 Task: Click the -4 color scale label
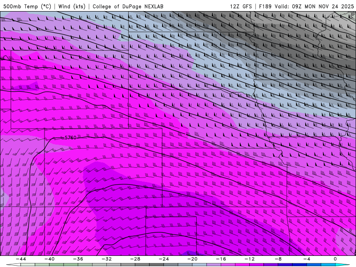[x=307, y=259]
